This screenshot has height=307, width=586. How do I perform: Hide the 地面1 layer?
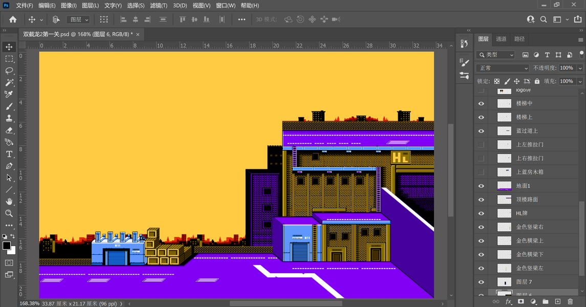pyautogui.click(x=481, y=186)
